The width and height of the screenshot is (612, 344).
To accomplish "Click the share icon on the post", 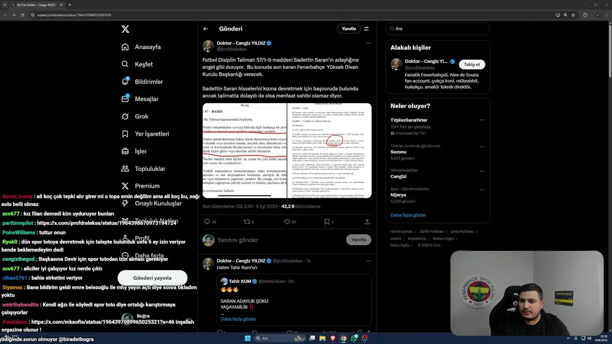I will click(x=367, y=222).
